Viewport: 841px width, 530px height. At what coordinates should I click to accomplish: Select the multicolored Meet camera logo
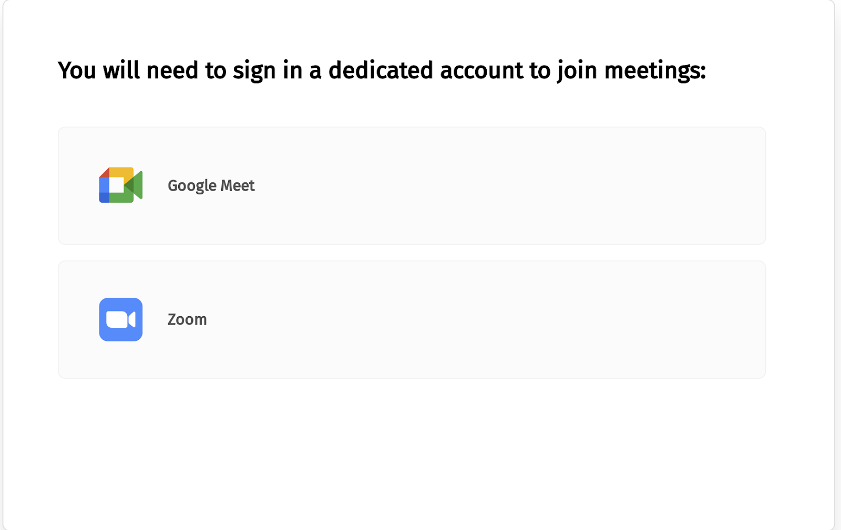click(120, 185)
